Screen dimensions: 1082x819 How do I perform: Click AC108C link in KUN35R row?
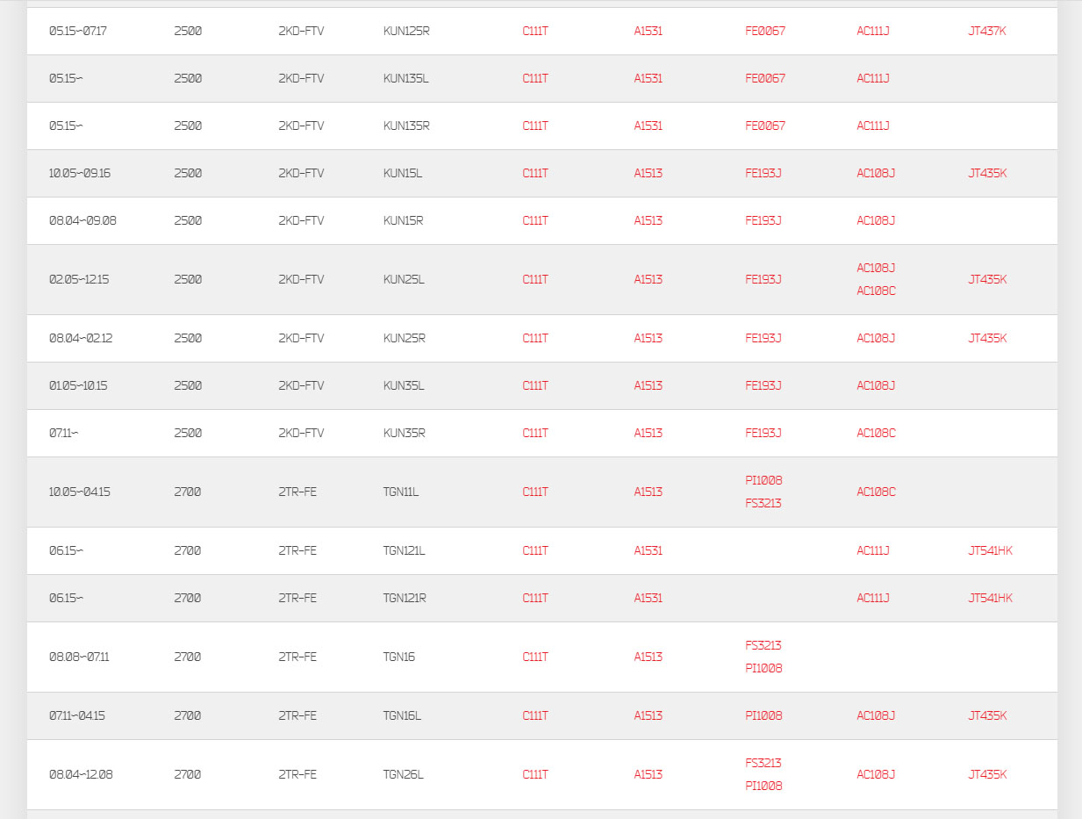(877, 433)
